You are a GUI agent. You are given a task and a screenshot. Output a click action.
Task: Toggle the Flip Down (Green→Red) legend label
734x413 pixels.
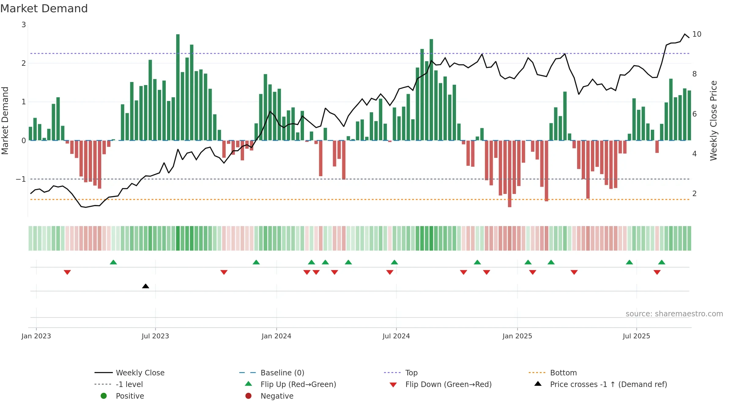(448, 384)
